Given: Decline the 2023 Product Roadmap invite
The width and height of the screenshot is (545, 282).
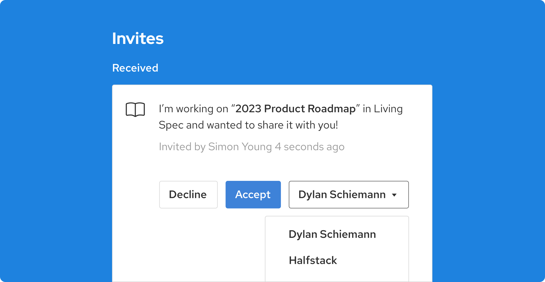Looking at the screenshot, I should pyautogui.click(x=188, y=195).
